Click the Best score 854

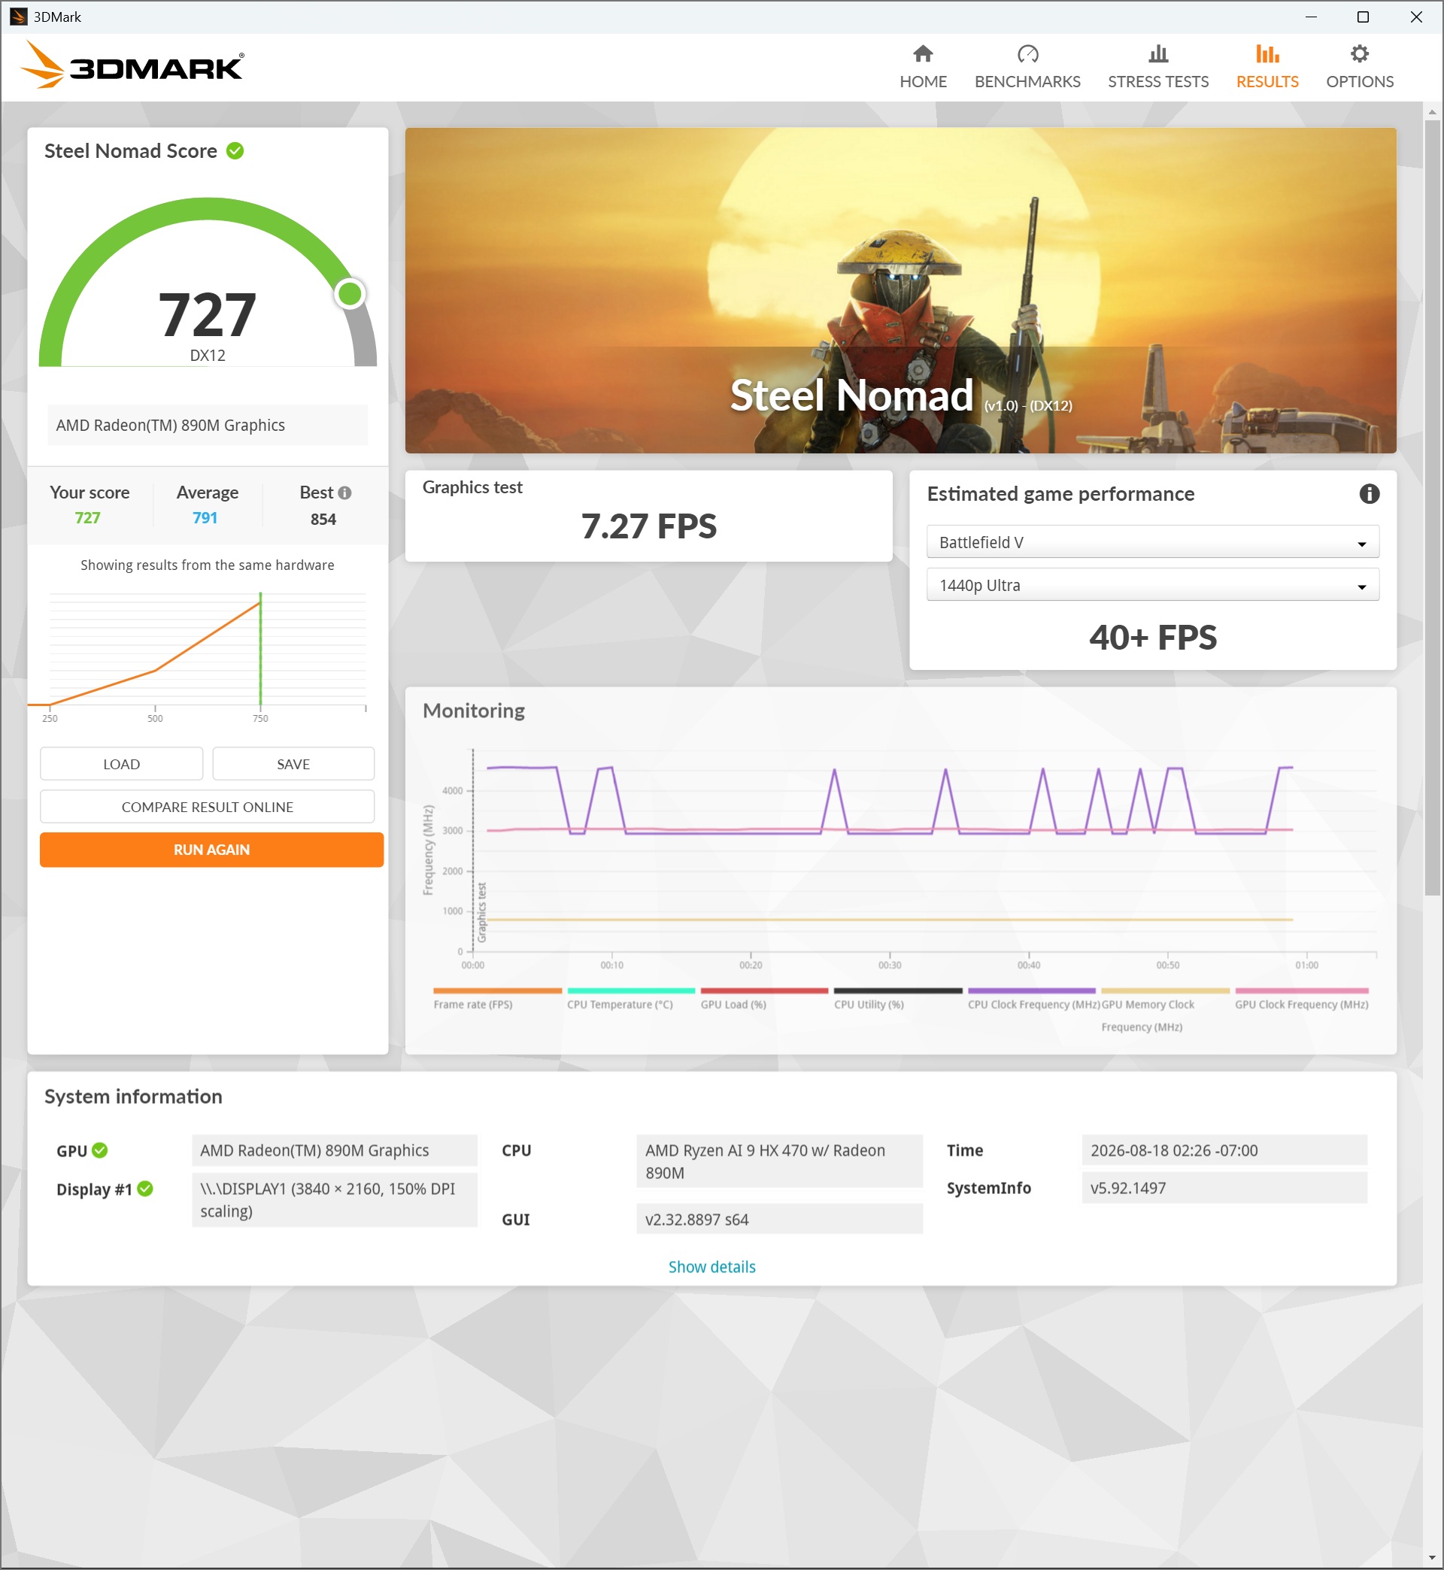click(x=323, y=520)
